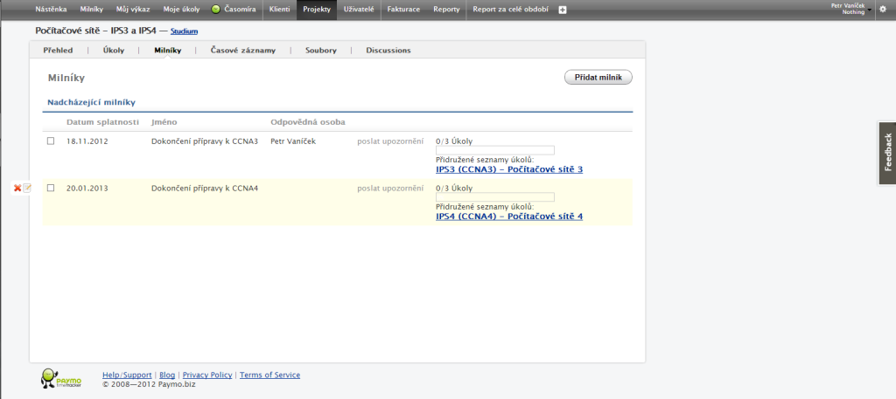896x399 pixels.
Task: Go to the Fakturace menu
Action: 403,10
